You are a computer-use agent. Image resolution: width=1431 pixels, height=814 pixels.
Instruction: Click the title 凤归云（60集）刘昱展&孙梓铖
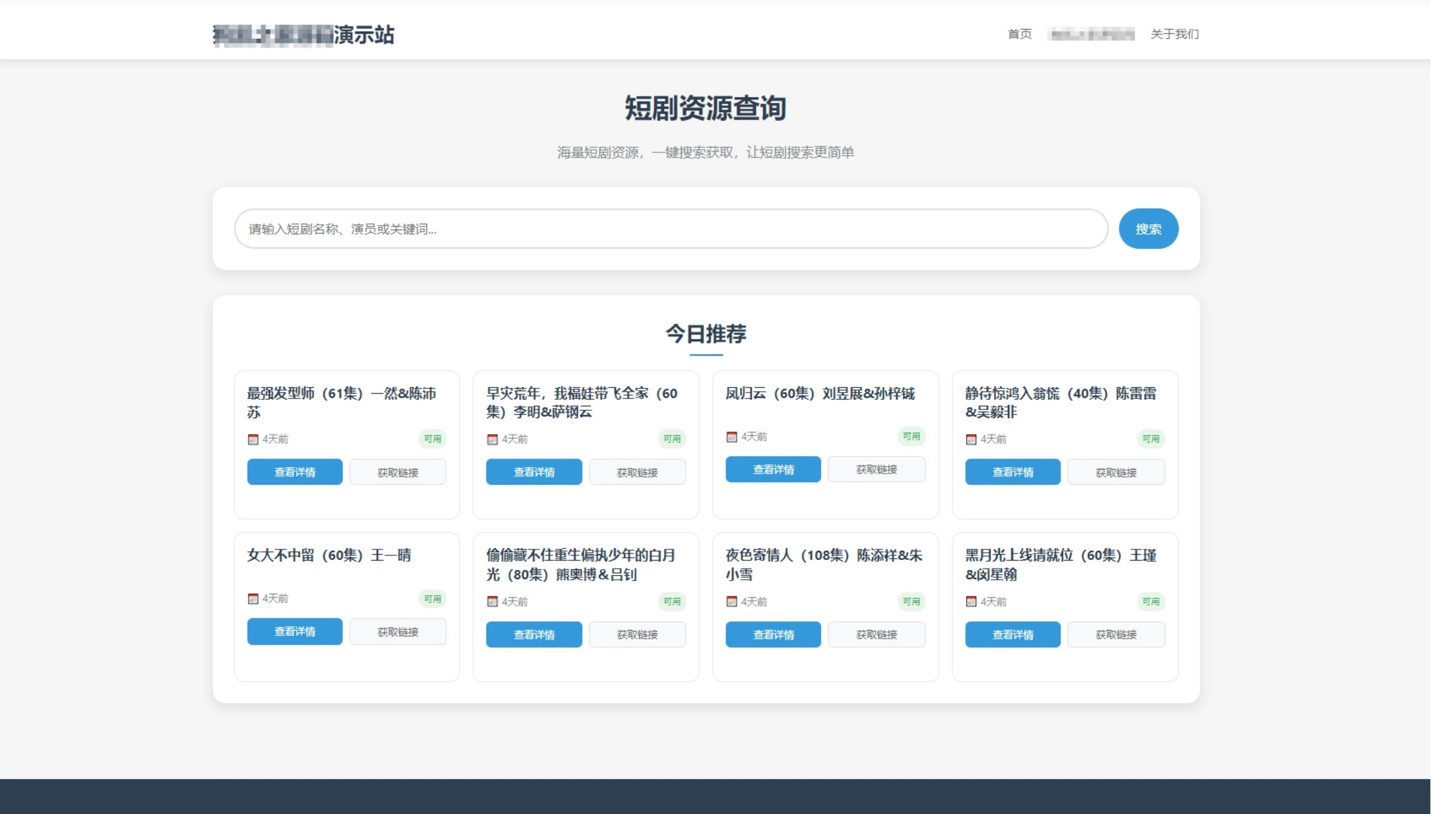pos(820,394)
